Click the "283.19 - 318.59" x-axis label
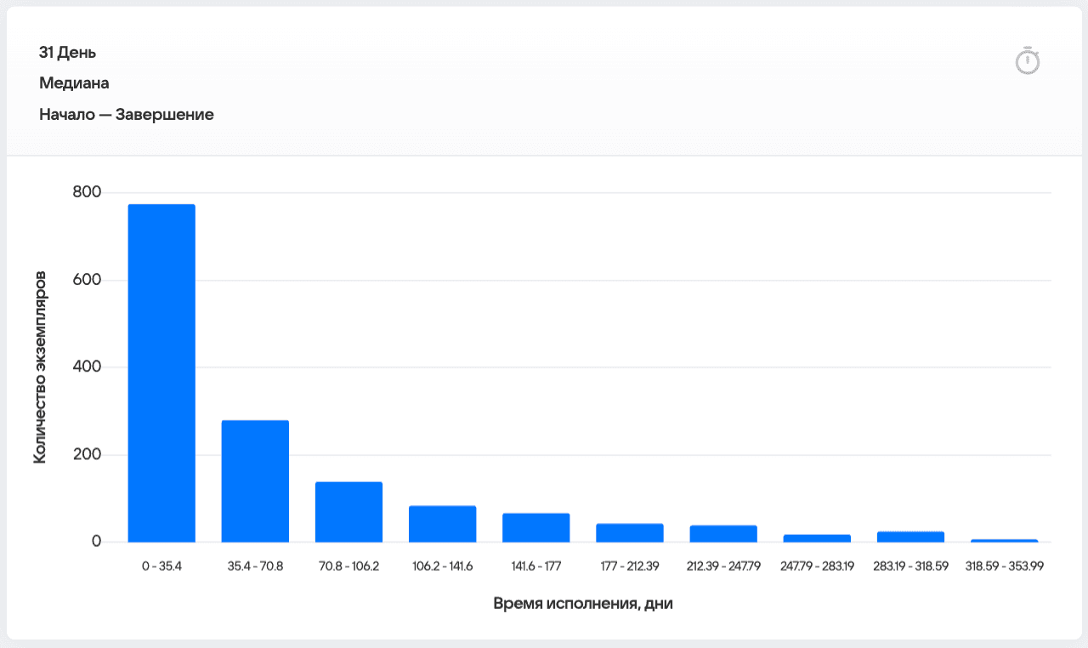 pos(910,566)
